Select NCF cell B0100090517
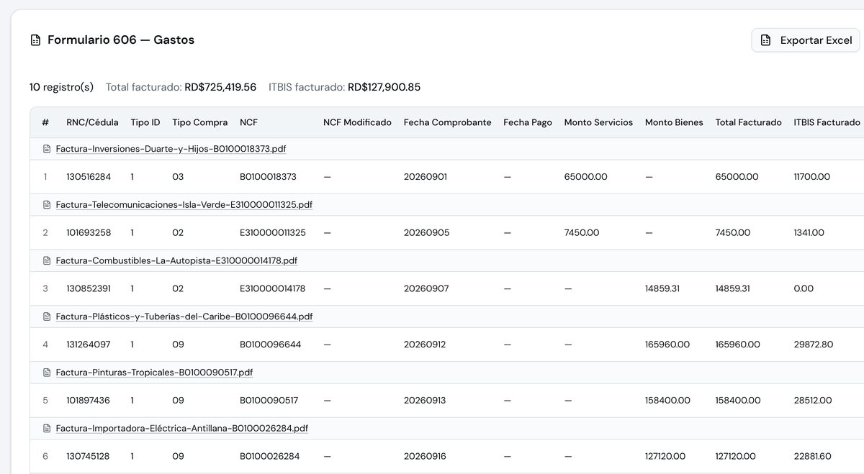Image resolution: width=864 pixels, height=474 pixels. point(269,401)
